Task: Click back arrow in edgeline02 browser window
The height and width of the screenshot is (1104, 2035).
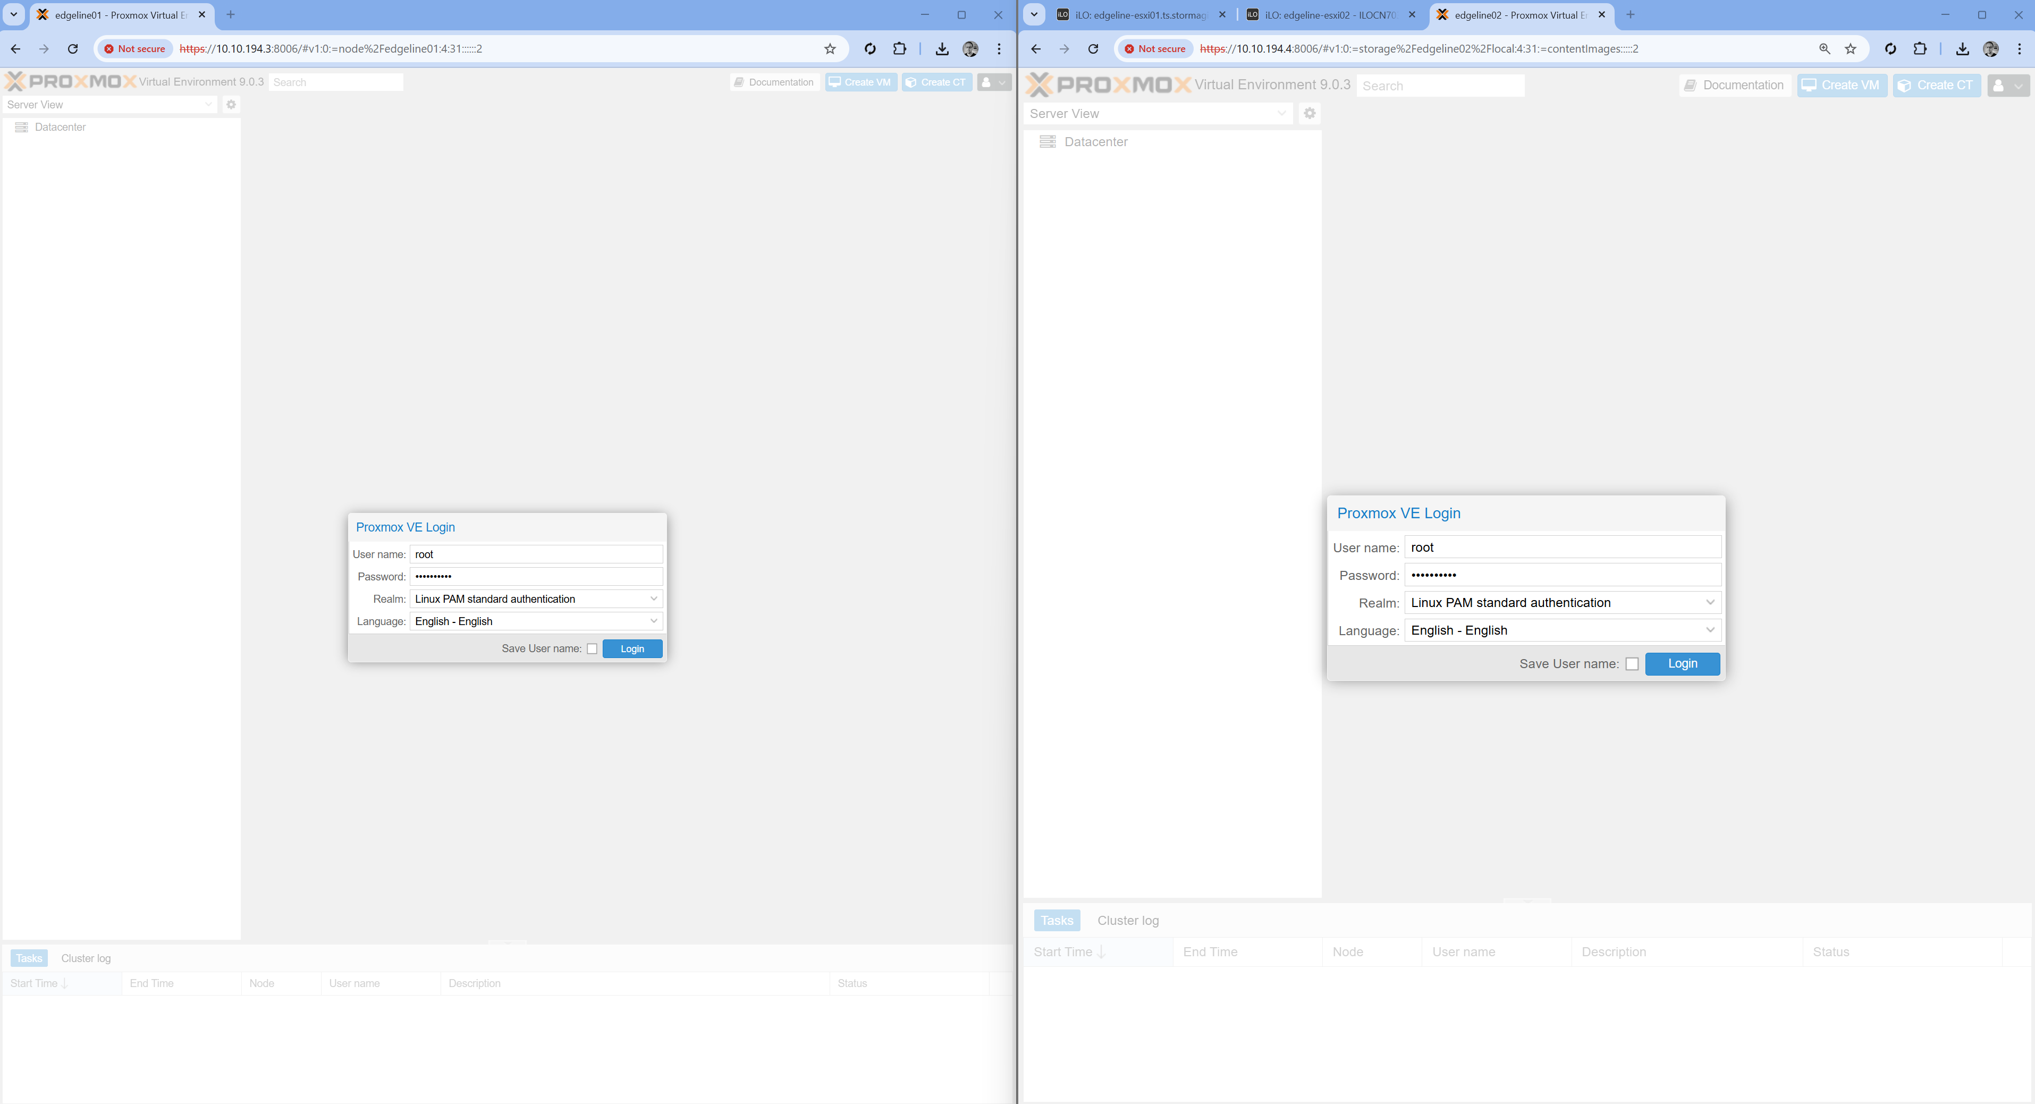Action: [1036, 49]
